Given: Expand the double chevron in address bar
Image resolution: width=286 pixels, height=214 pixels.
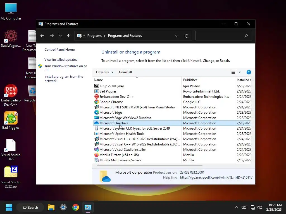Looking at the screenshot, I should (x=84, y=35).
